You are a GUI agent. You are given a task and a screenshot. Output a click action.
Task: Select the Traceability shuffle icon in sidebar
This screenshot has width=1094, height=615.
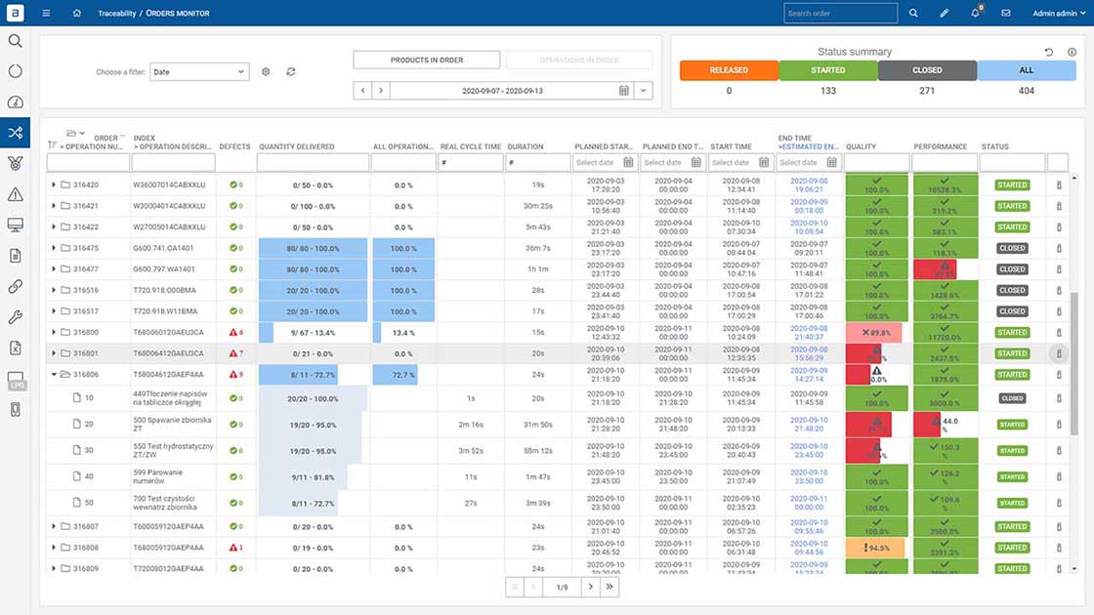(15, 133)
